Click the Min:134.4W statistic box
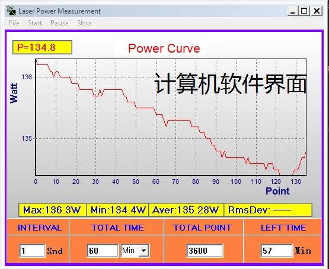 [x=118, y=210]
